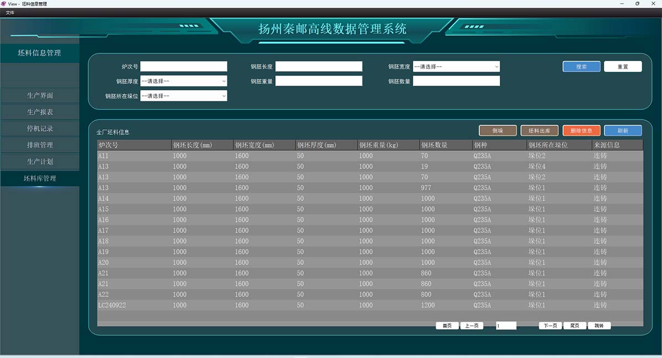Click the orange 删除信息 button
This screenshot has height=358, width=662.
tap(581, 131)
